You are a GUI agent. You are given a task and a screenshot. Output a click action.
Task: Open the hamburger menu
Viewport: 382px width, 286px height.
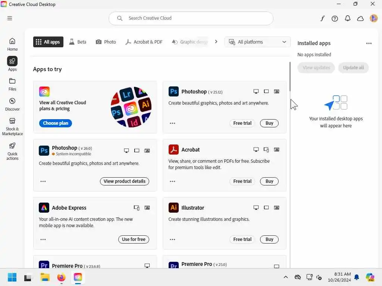tap(10, 18)
